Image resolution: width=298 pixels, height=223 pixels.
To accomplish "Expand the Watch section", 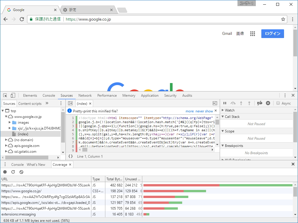I will pos(223,110).
